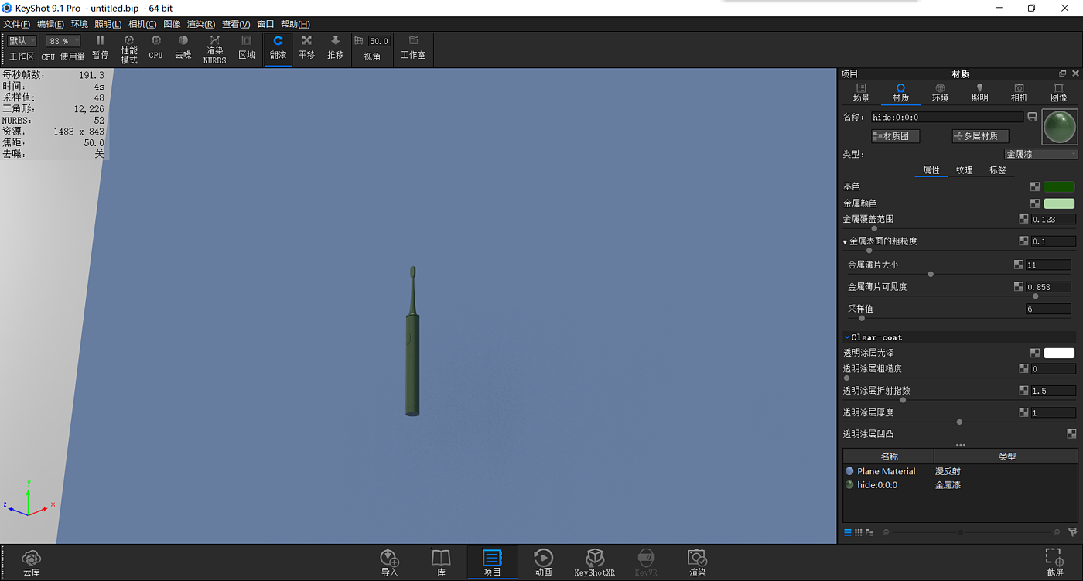Open the KeyShotXR wizard

595,562
